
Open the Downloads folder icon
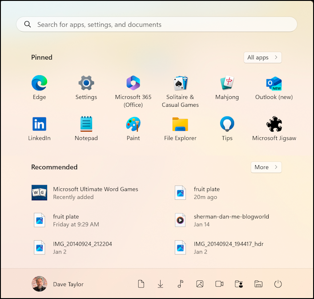point(161,284)
